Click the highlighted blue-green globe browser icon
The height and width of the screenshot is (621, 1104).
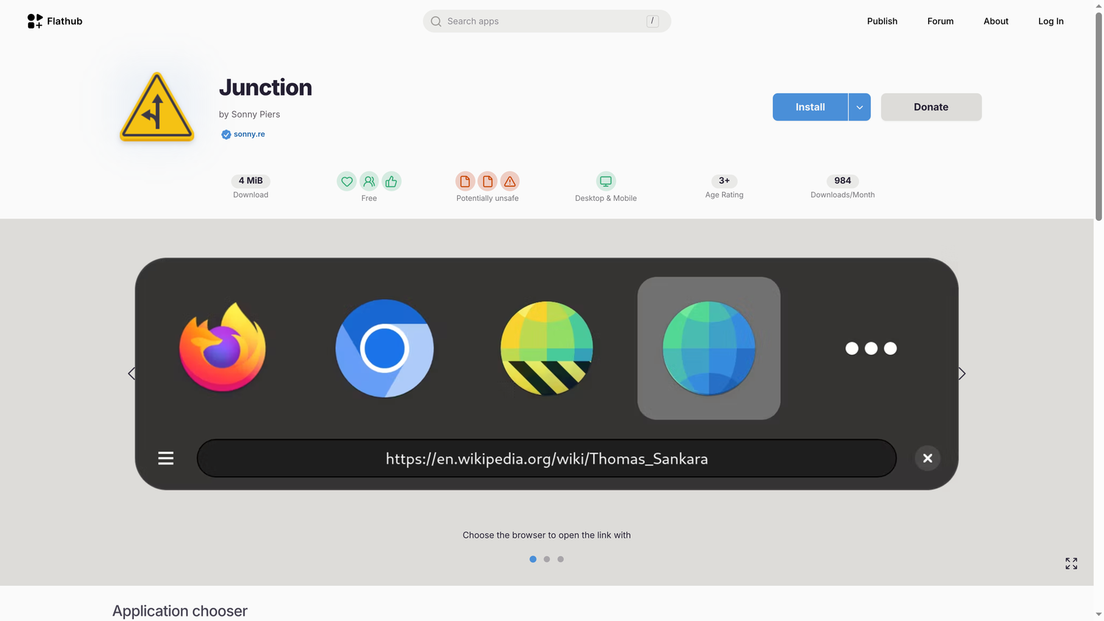(x=709, y=348)
